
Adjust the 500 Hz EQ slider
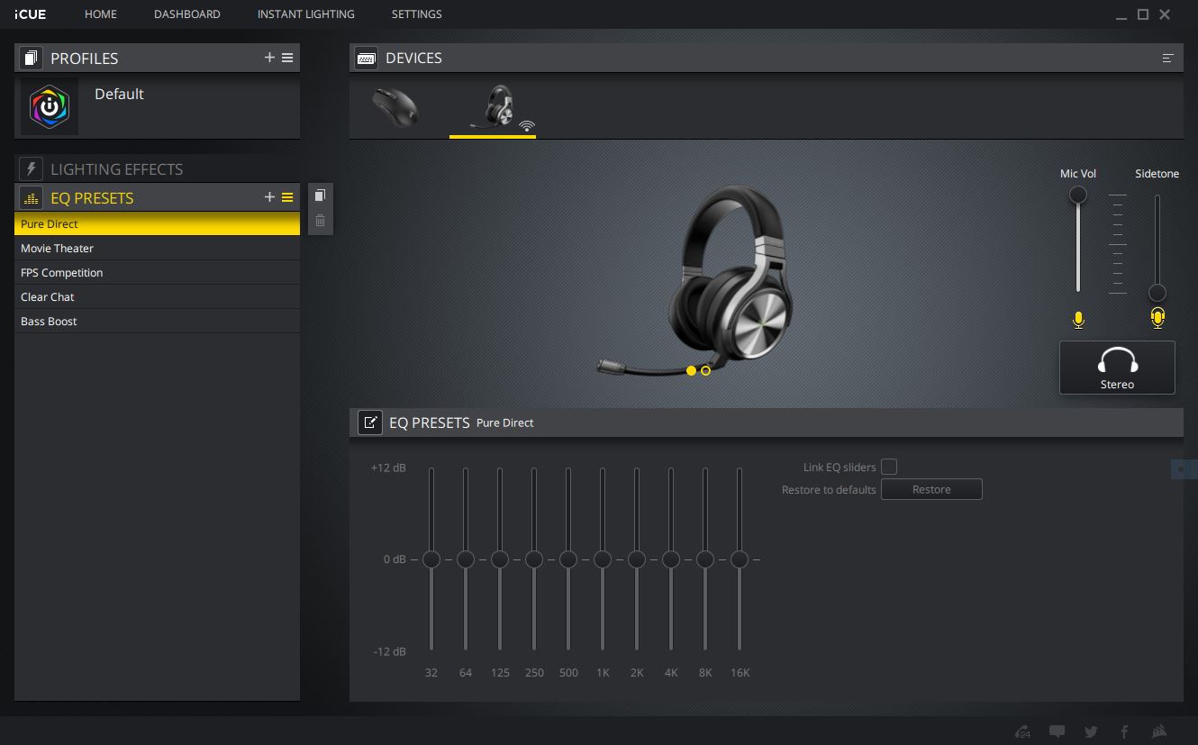click(567, 559)
